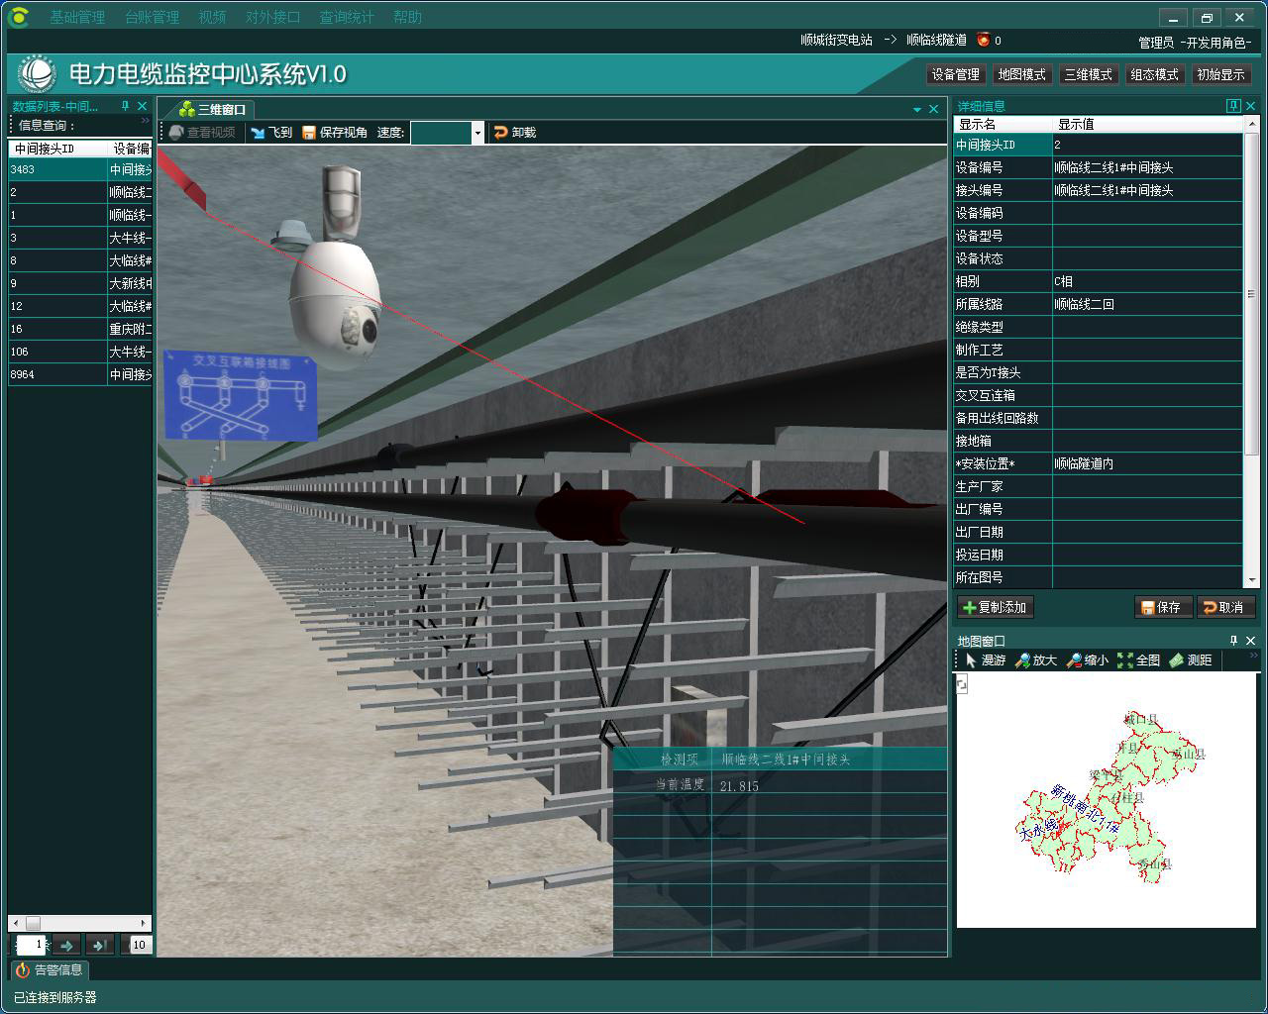Open the 基础管理 menu
This screenshot has height=1014, width=1268.
tap(77, 17)
